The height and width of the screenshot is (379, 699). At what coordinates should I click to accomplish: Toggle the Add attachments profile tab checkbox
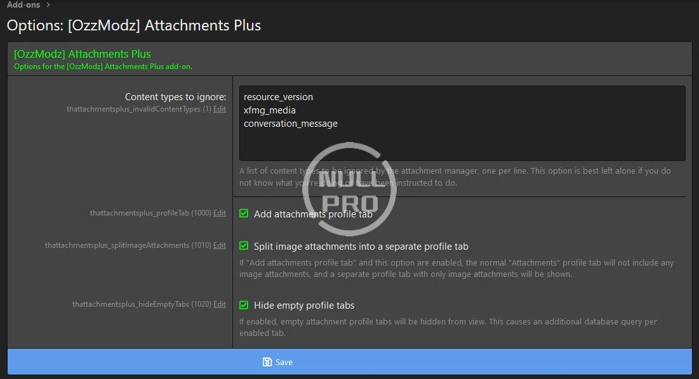pos(244,214)
